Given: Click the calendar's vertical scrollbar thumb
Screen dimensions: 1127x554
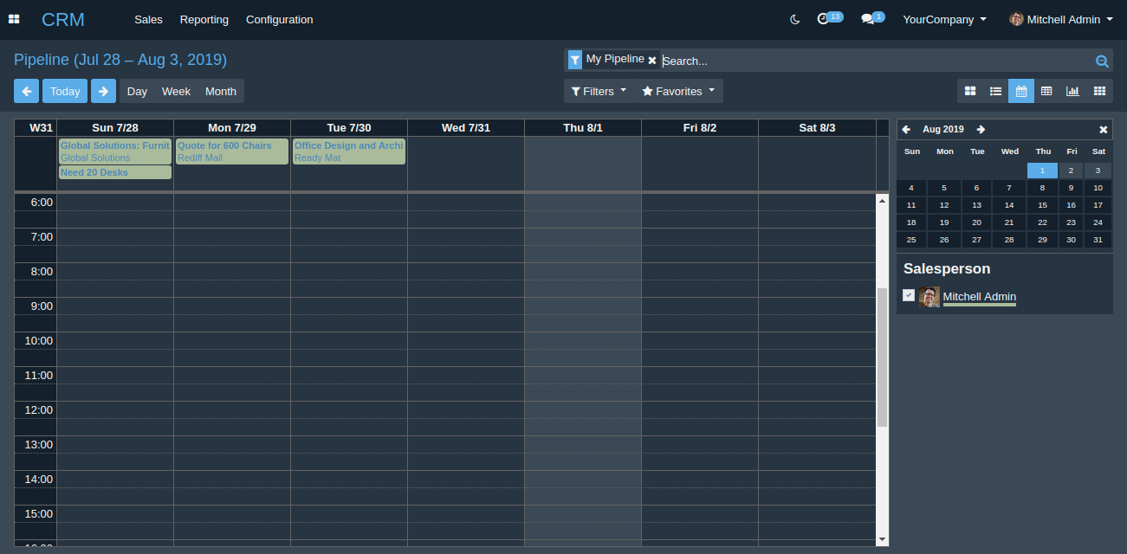Looking at the screenshot, I should (882, 357).
